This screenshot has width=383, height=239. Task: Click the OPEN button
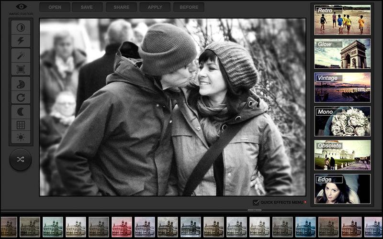point(55,7)
